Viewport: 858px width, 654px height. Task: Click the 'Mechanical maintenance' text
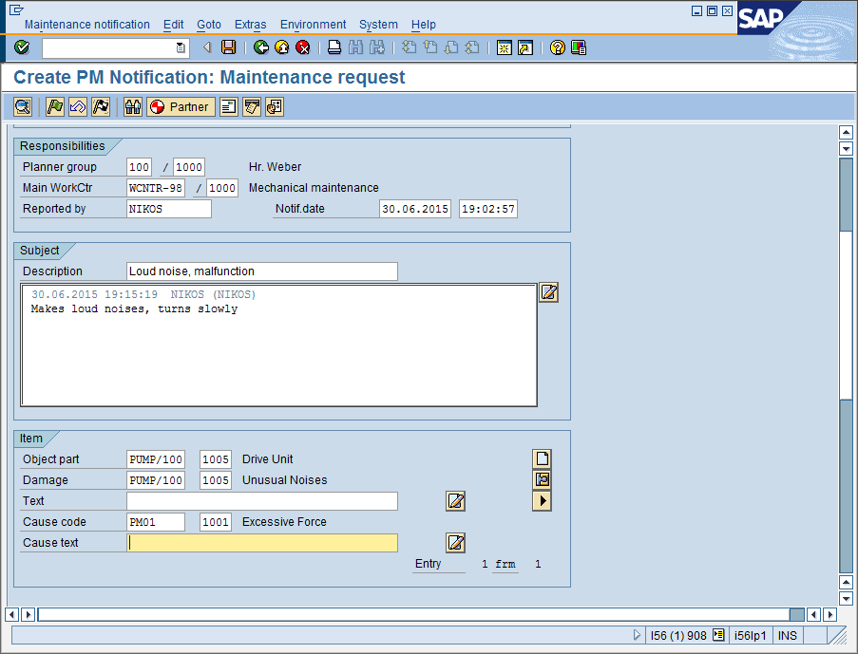pos(314,188)
